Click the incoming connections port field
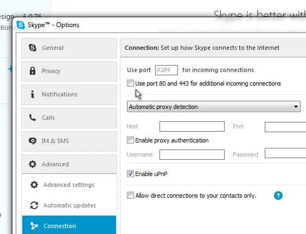This screenshot has height=234, width=306. 167,70
